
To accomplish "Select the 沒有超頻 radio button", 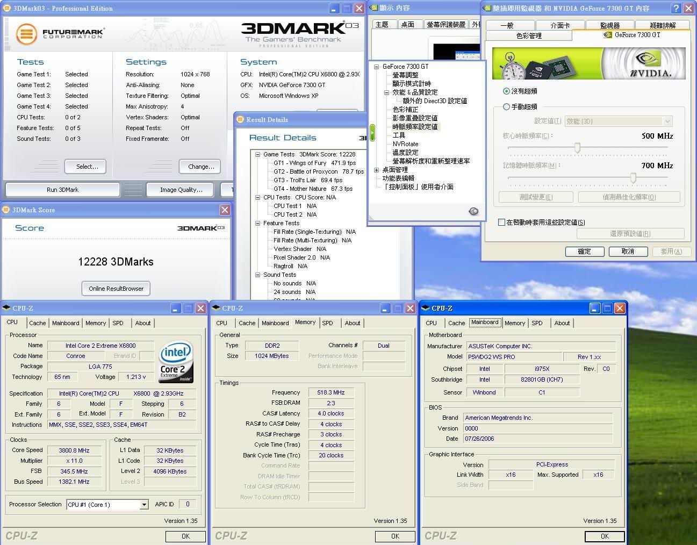I will [506, 91].
